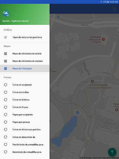Click the transit stop icon on map
Viewport: 119px width, 159px height.
58,16
